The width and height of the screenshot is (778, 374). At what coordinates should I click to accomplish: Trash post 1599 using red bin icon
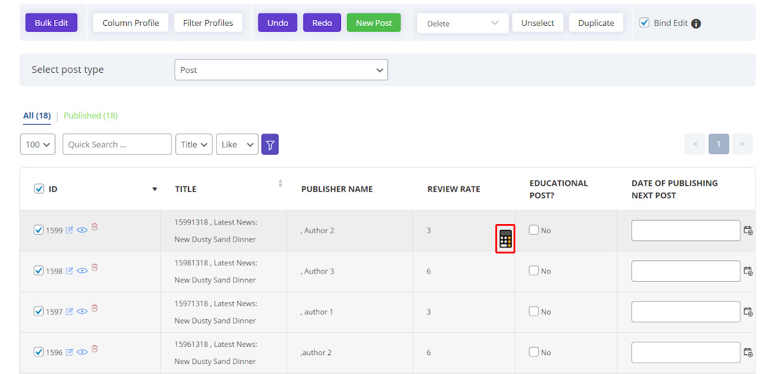click(95, 226)
